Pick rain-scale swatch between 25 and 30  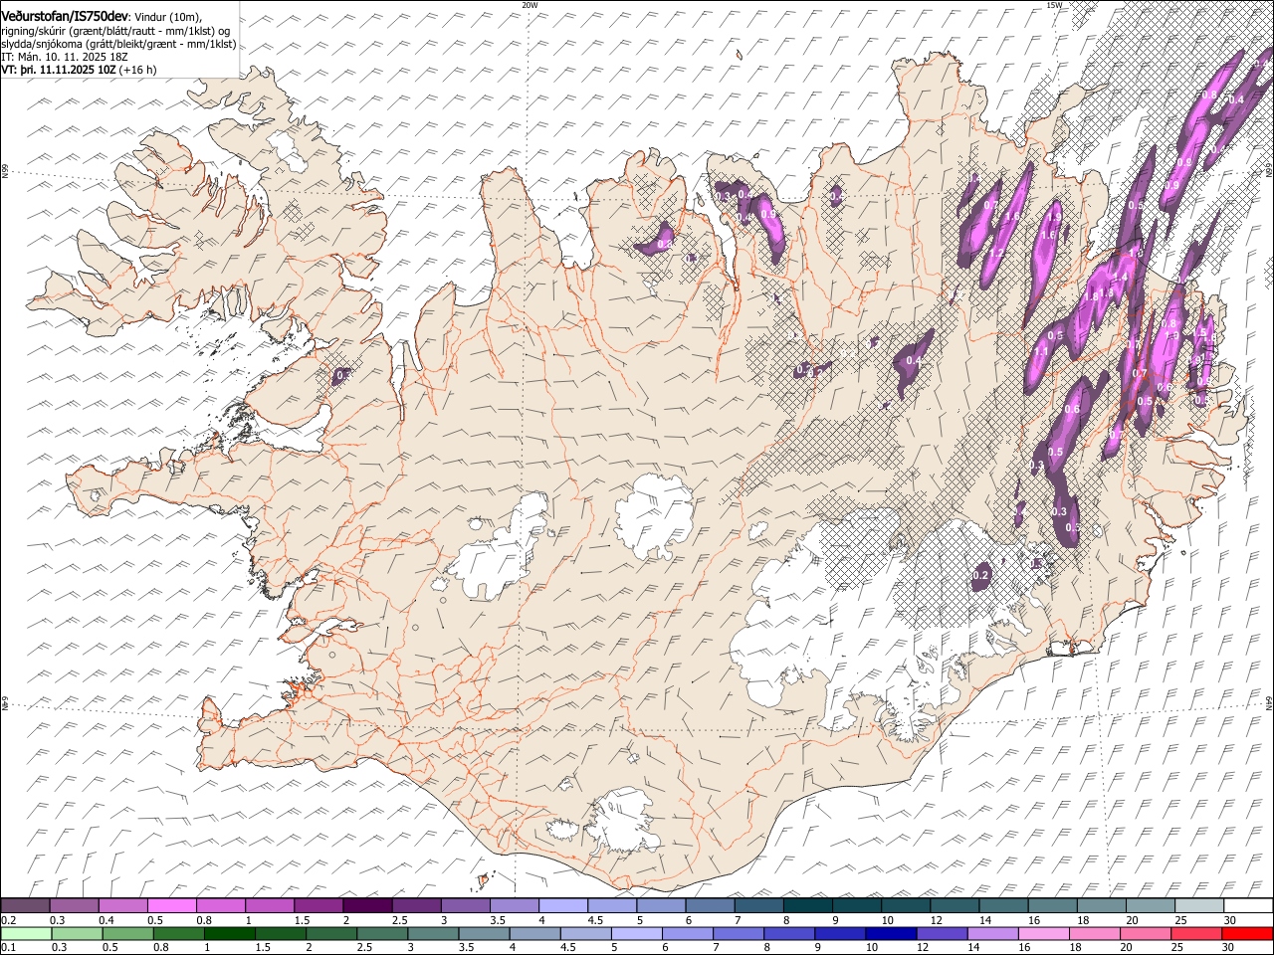(1196, 933)
